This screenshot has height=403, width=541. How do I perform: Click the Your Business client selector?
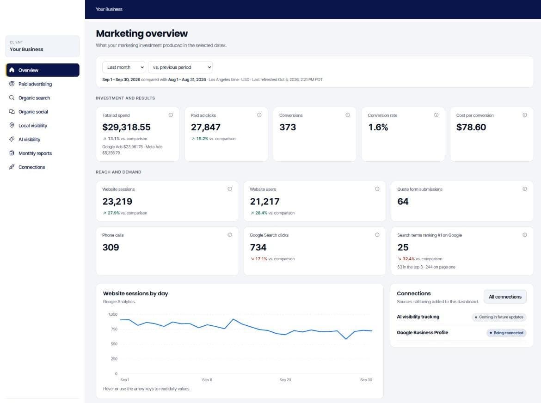[x=43, y=46]
